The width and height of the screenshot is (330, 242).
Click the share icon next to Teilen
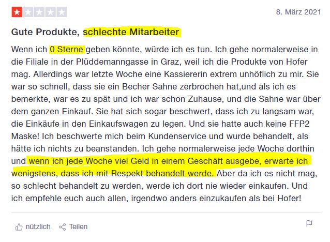pos(62,227)
